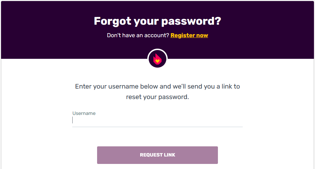Viewport: 315px width, 169px height.
Task: Click the yellow underlined Register now text
Action: 189,35
